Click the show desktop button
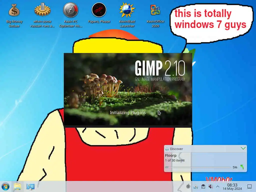This screenshot has height=192, width=256. (x=249, y=186)
